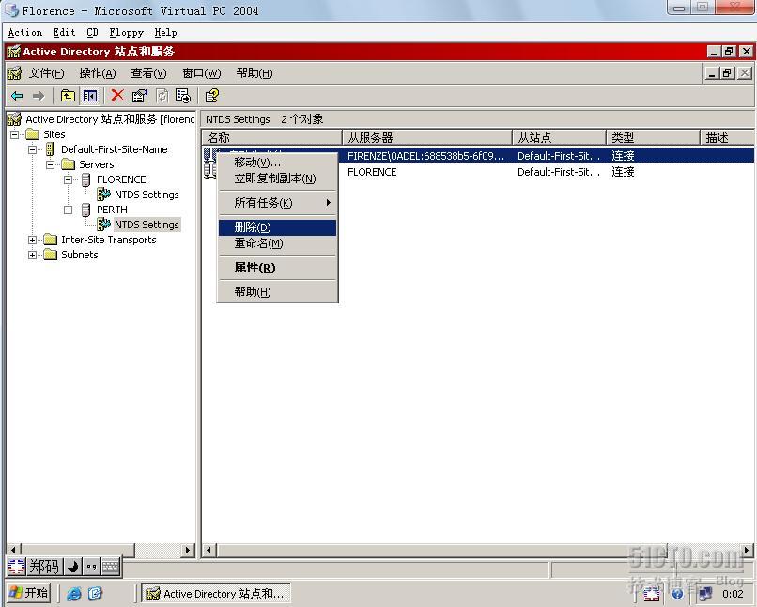Click the console root Active Directory icon
757x607 pixels.
tap(14, 118)
